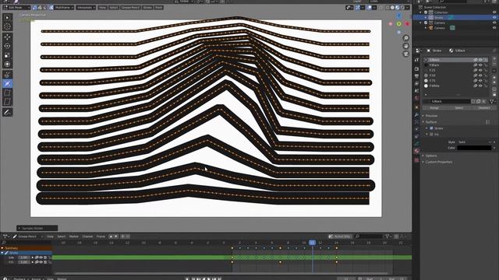Click the material filter funnel icon
This screenshot has height=280, width=499.
[x=492, y=101]
